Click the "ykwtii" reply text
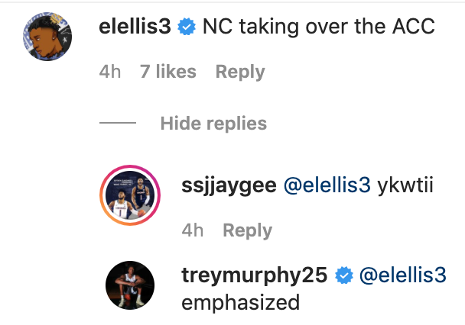 tap(405, 185)
